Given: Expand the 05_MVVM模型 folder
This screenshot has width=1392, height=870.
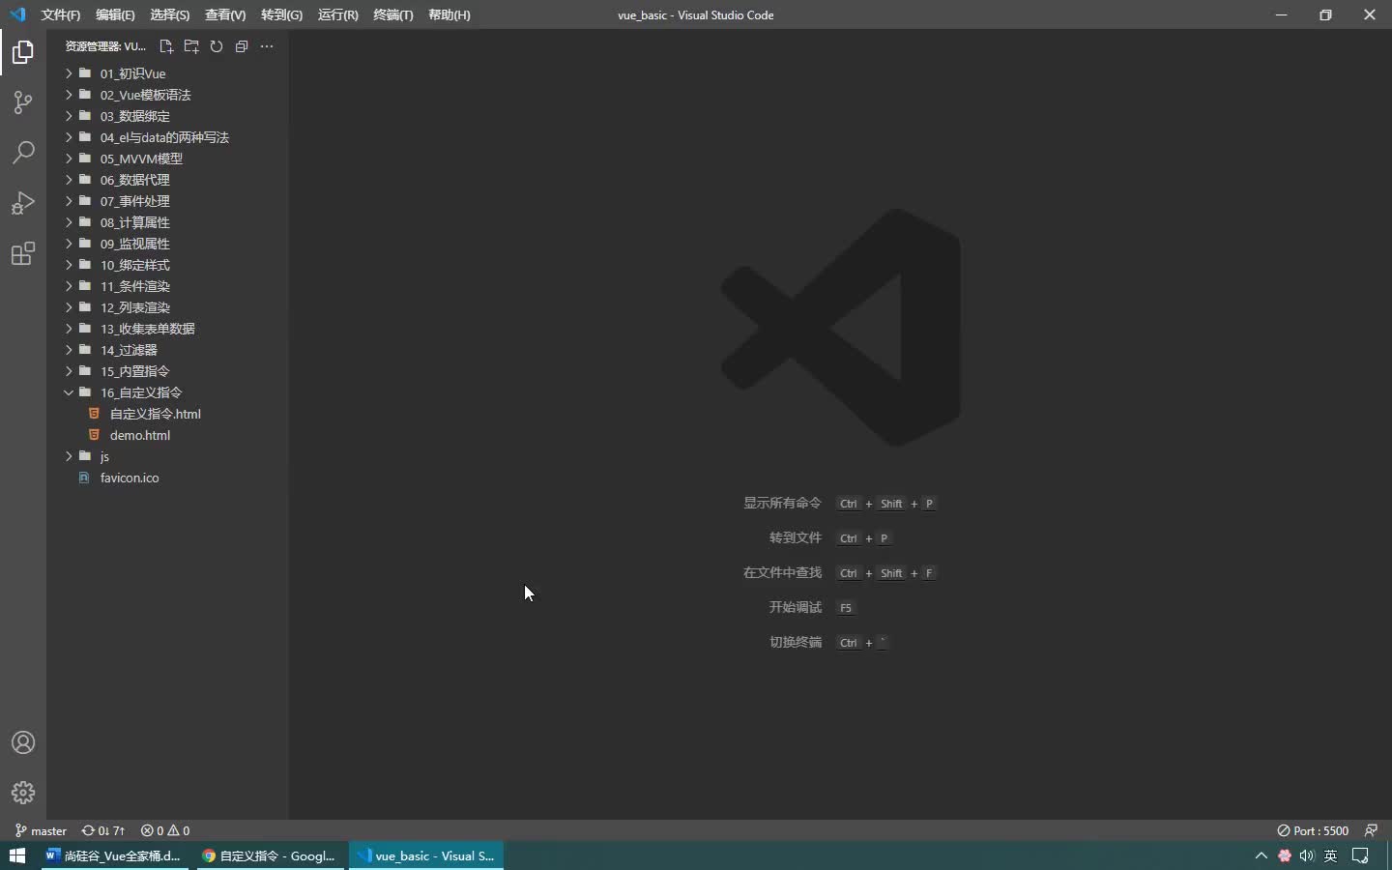Looking at the screenshot, I should point(168,159).
